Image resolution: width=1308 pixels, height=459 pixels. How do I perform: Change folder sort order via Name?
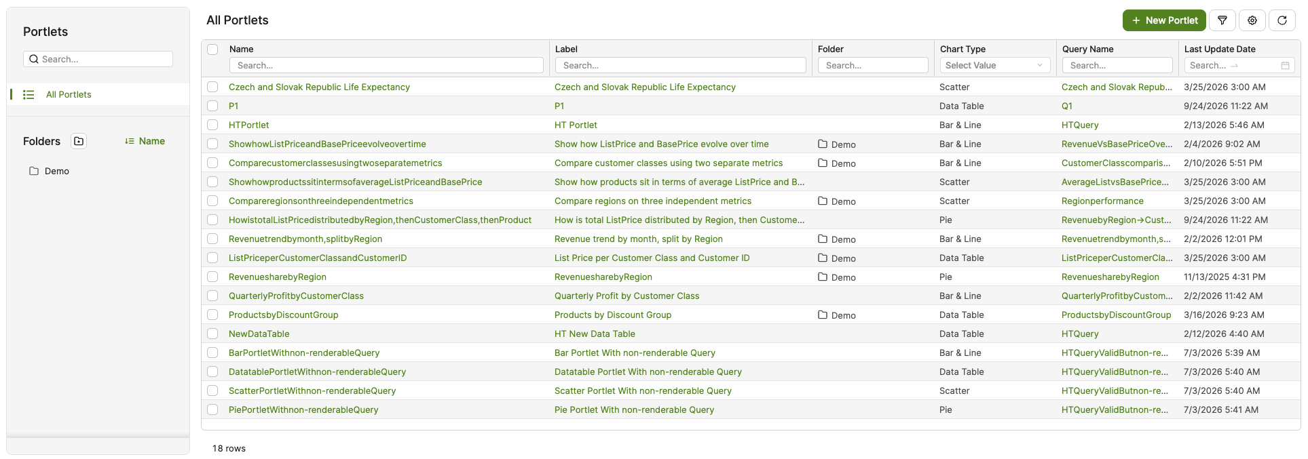tap(145, 141)
